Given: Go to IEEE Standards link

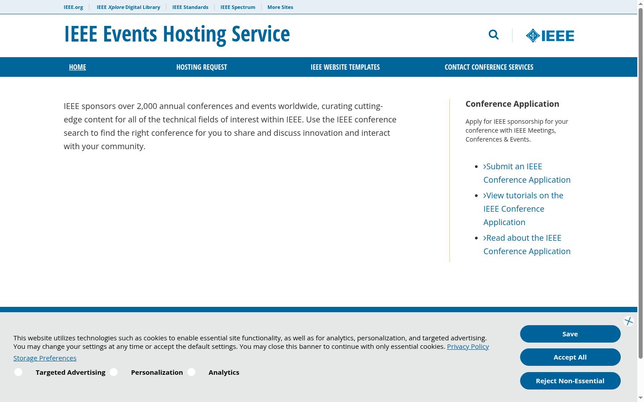Looking at the screenshot, I should (190, 7).
